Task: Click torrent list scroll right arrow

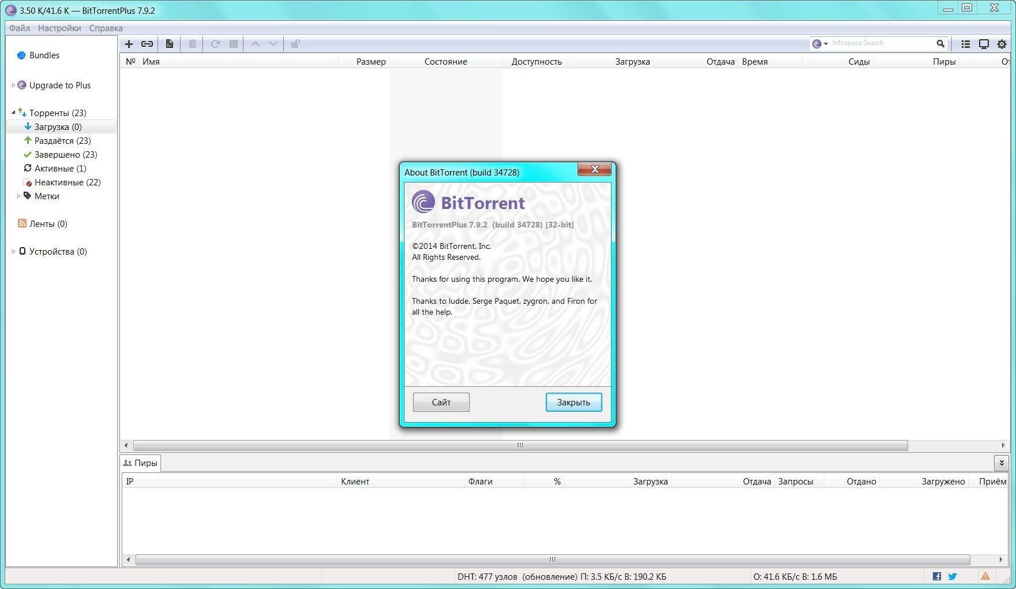Action: 1003,445
